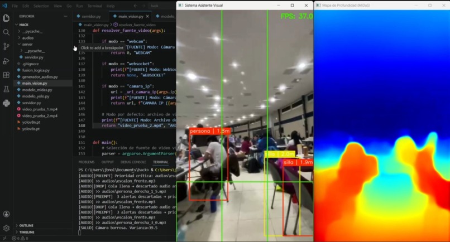Click the remote window status bar icon
Viewport: 450px width, 242px height.
coord(4,239)
